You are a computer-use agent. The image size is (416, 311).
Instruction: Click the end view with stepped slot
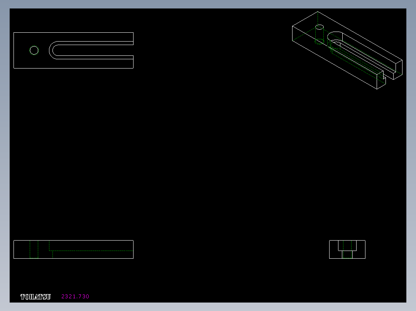[x=347, y=249]
